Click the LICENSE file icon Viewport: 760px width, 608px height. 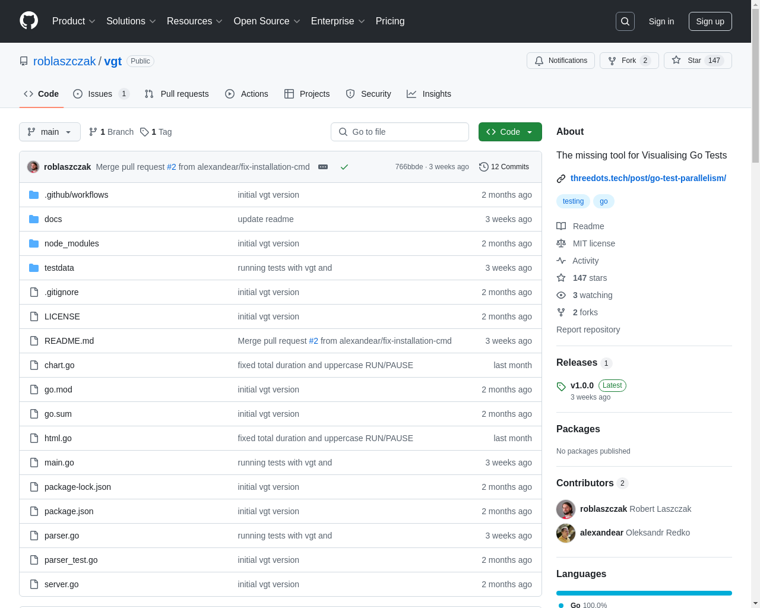point(34,316)
